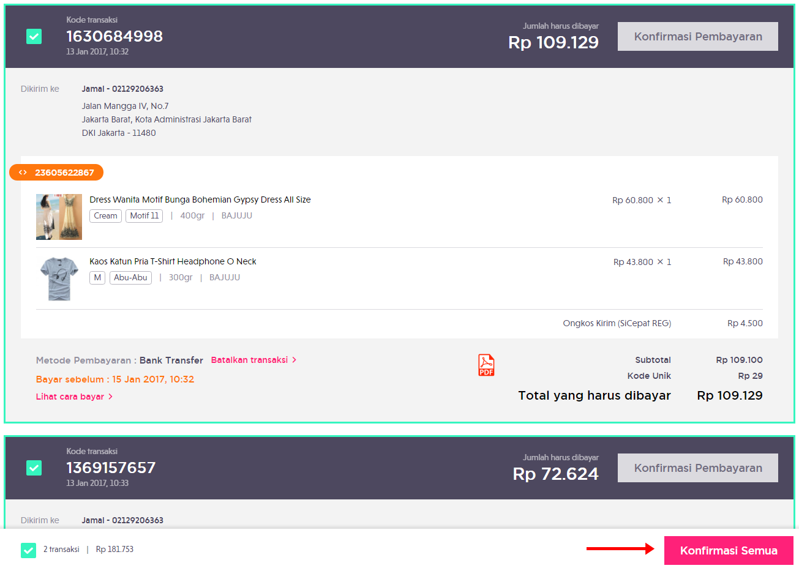Viewport: 799px width, 571px height.
Task: Click the Ongkos Kirim (SiCepat REG) text
Action: [x=617, y=323]
